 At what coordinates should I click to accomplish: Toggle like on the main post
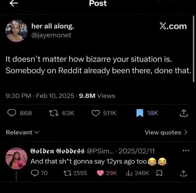tap(95, 113)
